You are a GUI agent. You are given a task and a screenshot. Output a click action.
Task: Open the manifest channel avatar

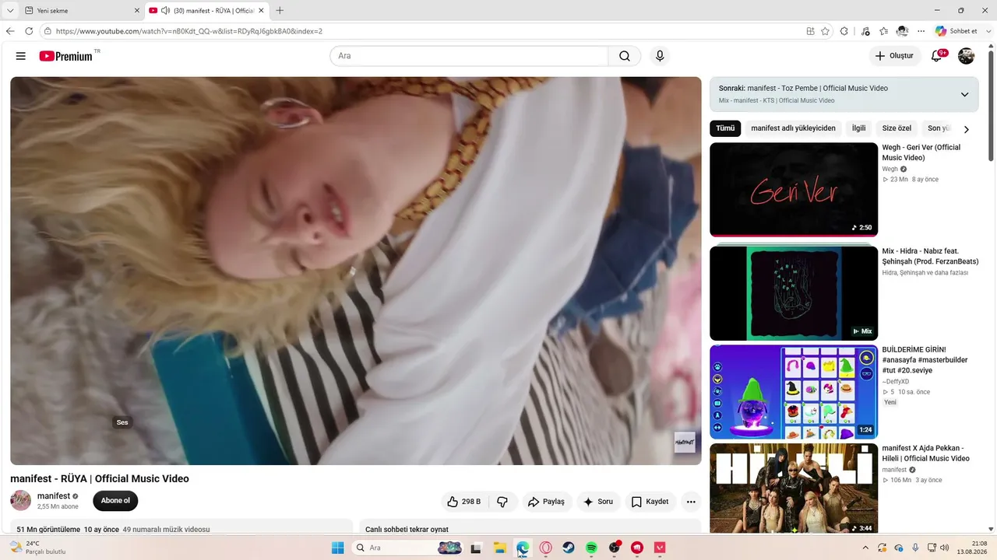(21, 500)
